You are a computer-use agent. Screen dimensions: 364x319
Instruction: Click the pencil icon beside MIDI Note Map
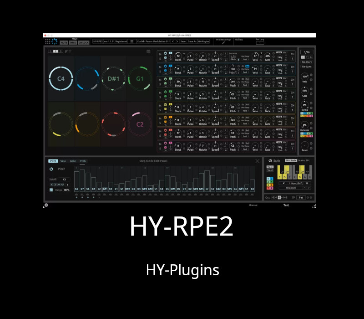point(224,42)
